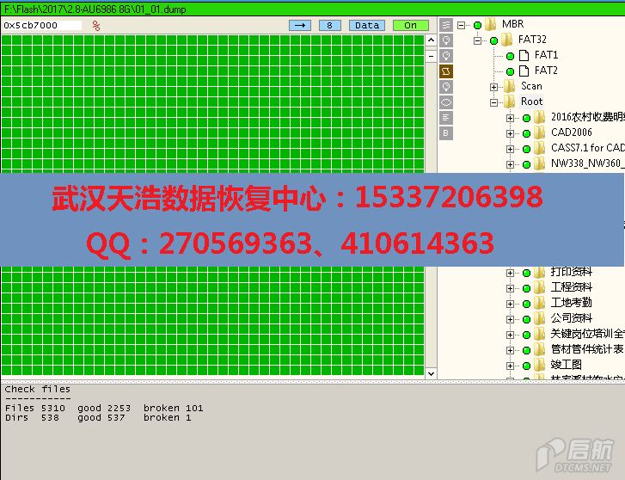Click the 0x5cb7000 address input field

coord(41,26)
